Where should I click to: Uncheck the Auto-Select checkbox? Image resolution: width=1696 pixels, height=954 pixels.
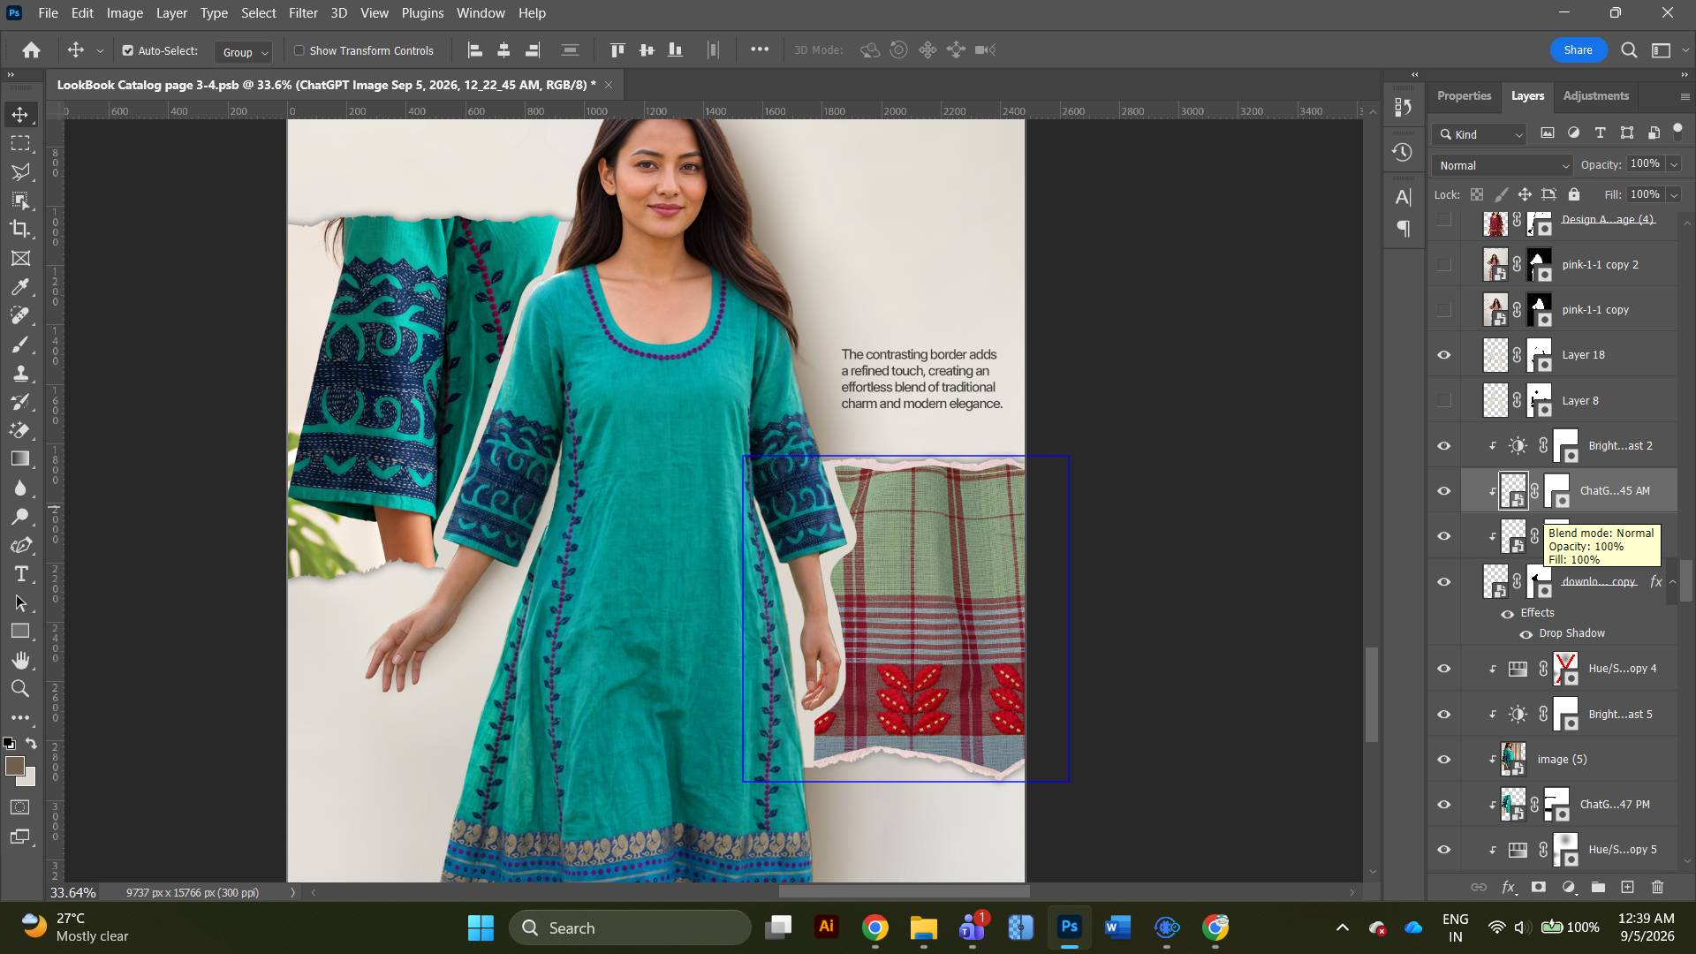coord(128,50)
